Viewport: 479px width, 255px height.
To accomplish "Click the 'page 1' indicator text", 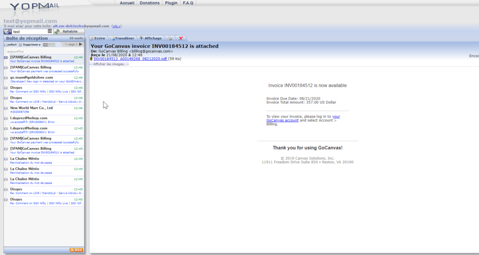I will 73,44.
